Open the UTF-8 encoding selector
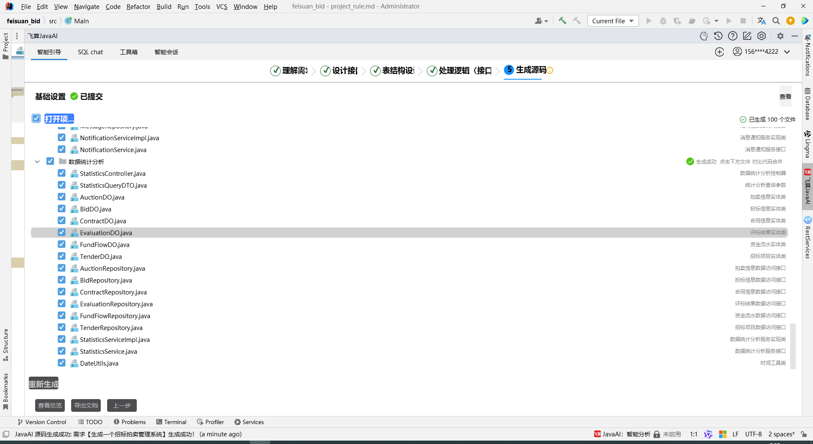This screenshot has width=813, height=444. point(753,434)
